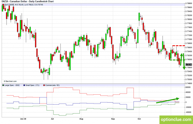The height and width of the screenshot is (124, 193).
Task: Click the 0.76000 price axis label
Action: pyautogui.click(x=189, y=59)
